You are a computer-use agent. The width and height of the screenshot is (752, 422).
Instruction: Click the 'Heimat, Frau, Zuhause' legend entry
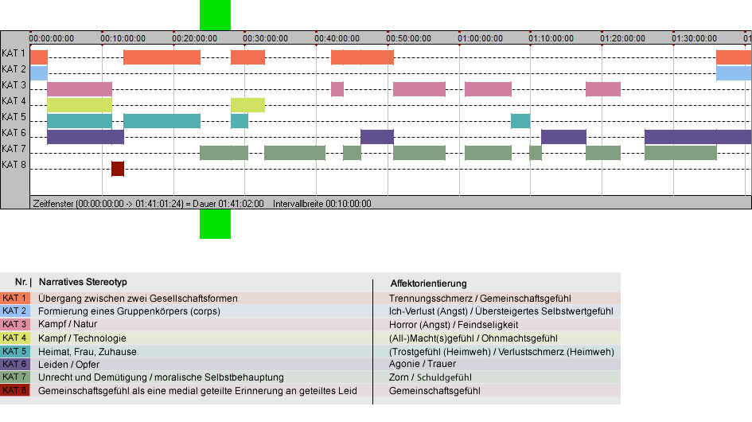click(x=88, y=351)
